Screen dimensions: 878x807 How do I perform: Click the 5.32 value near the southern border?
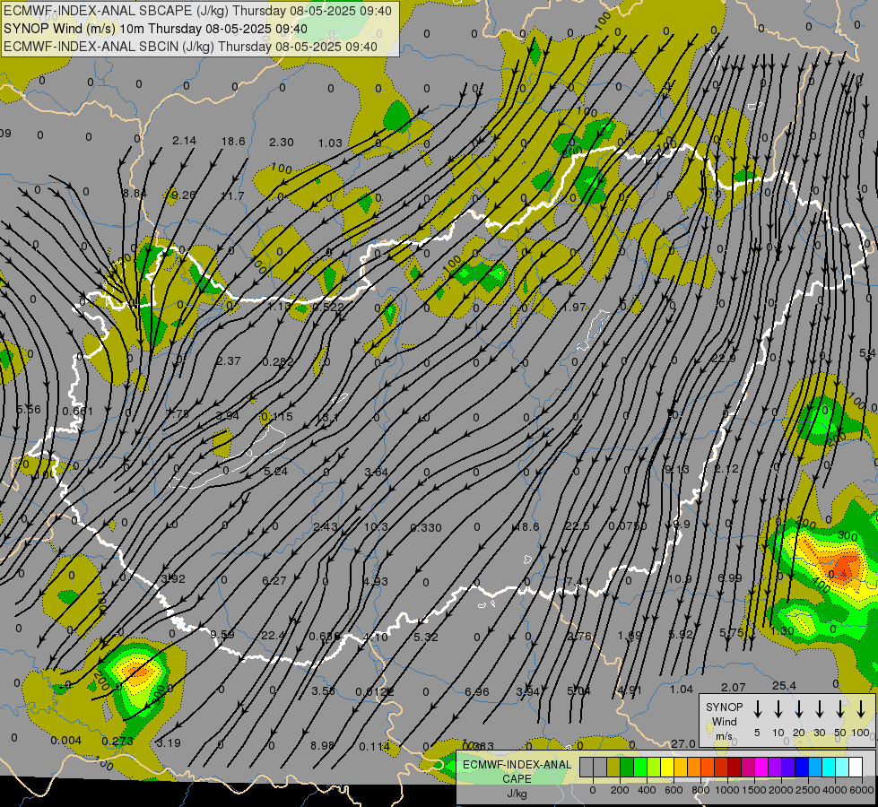(426, 637)
